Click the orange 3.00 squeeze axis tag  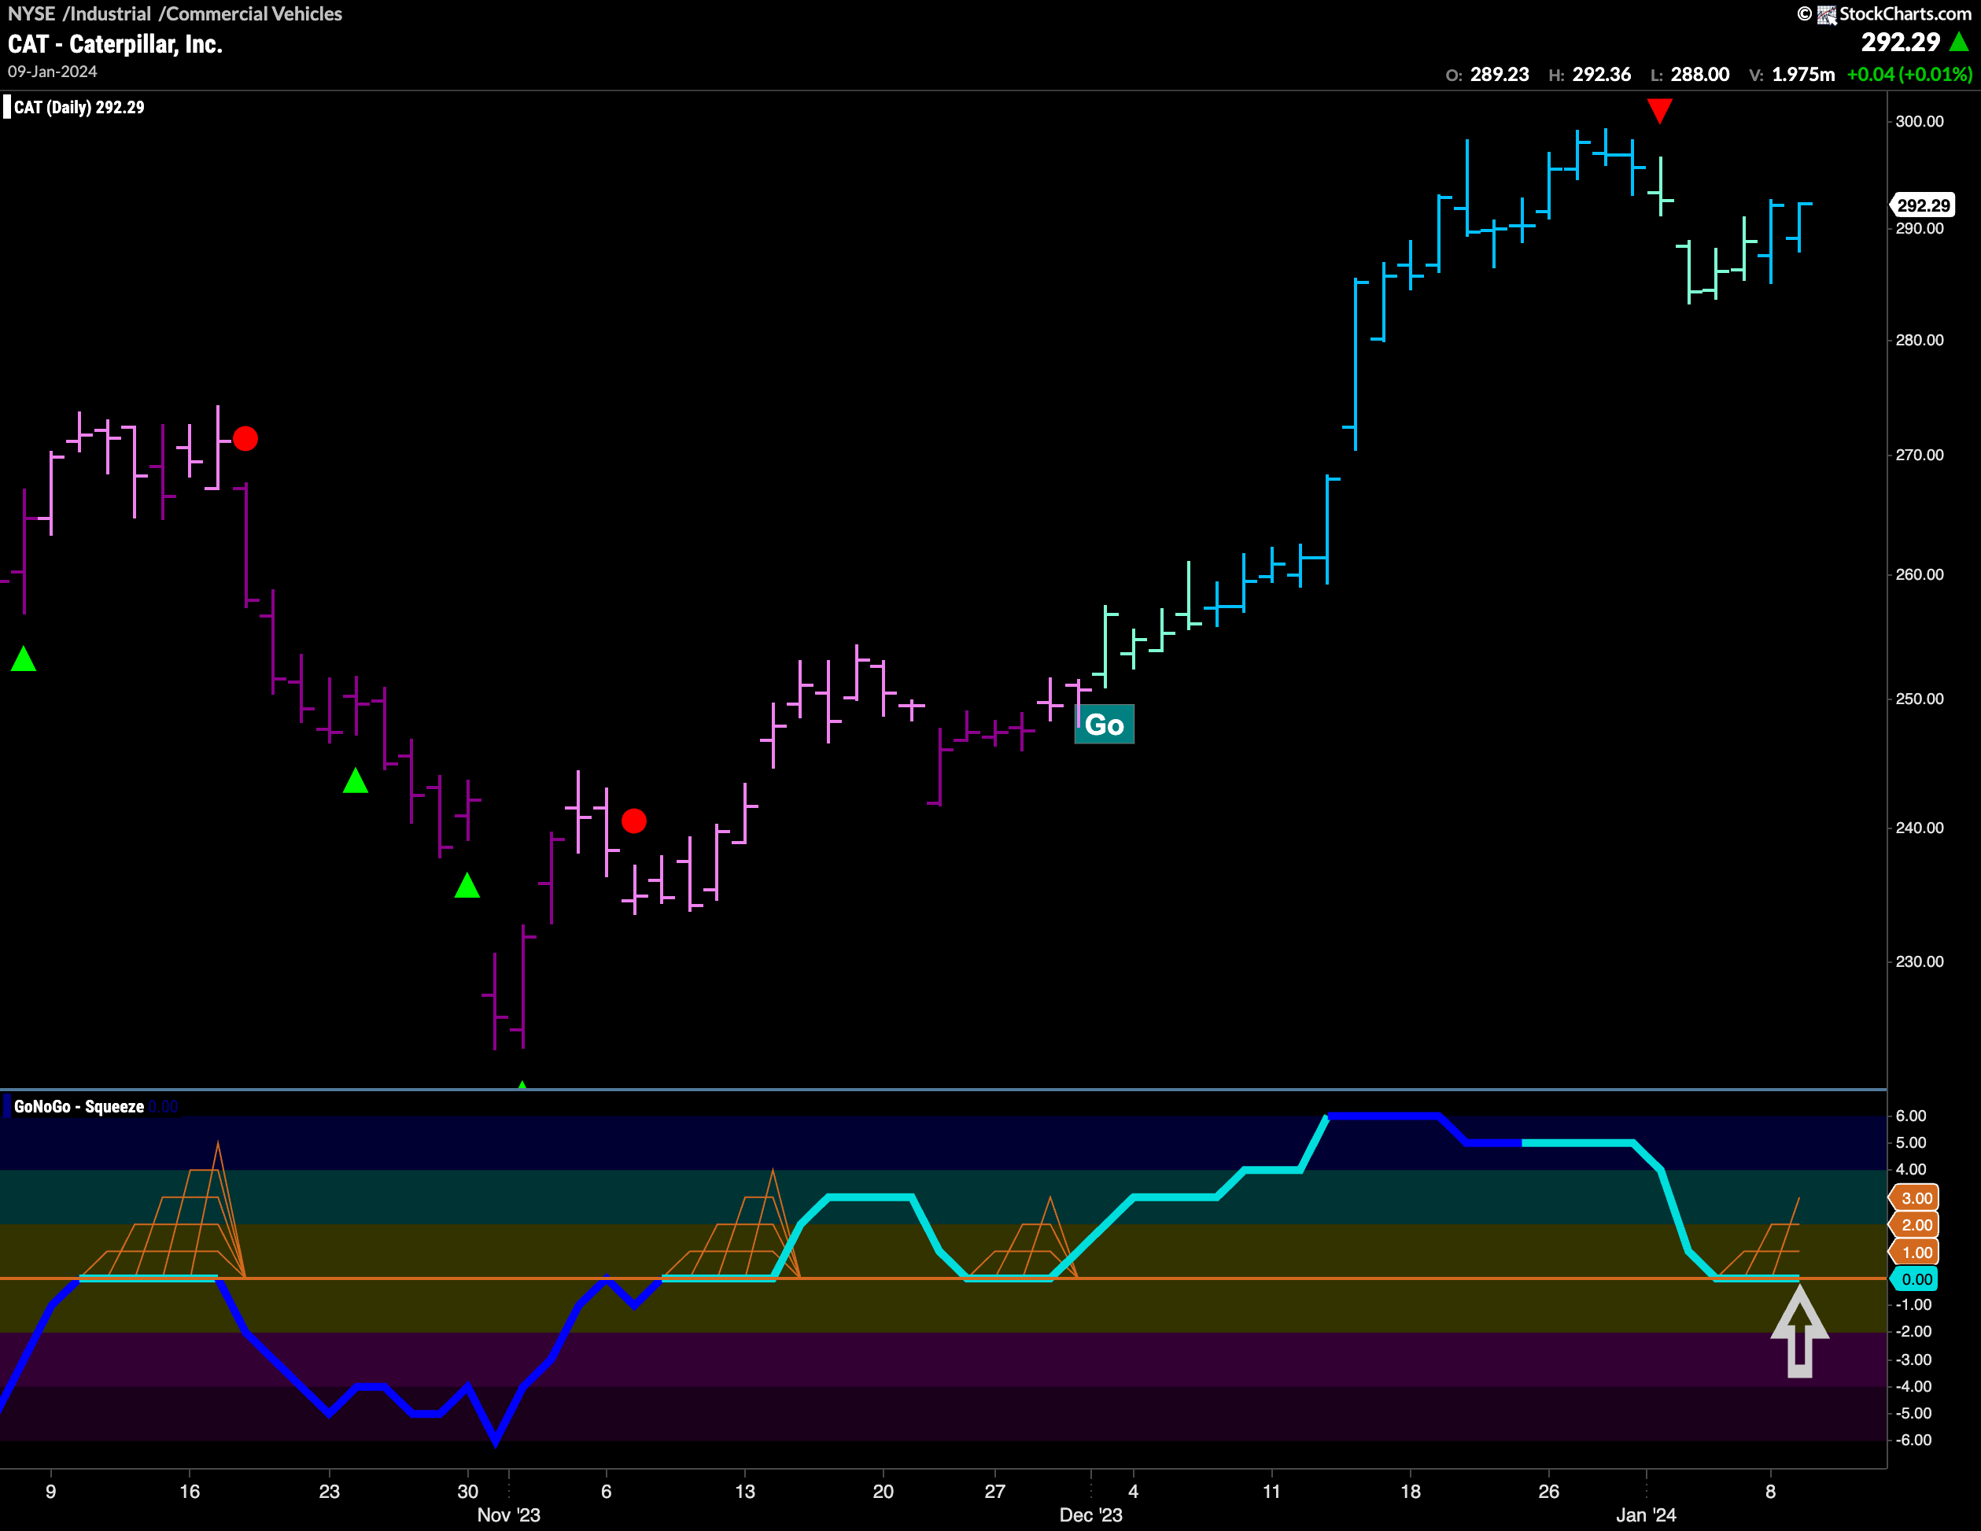click(x=1915, y=1198)
